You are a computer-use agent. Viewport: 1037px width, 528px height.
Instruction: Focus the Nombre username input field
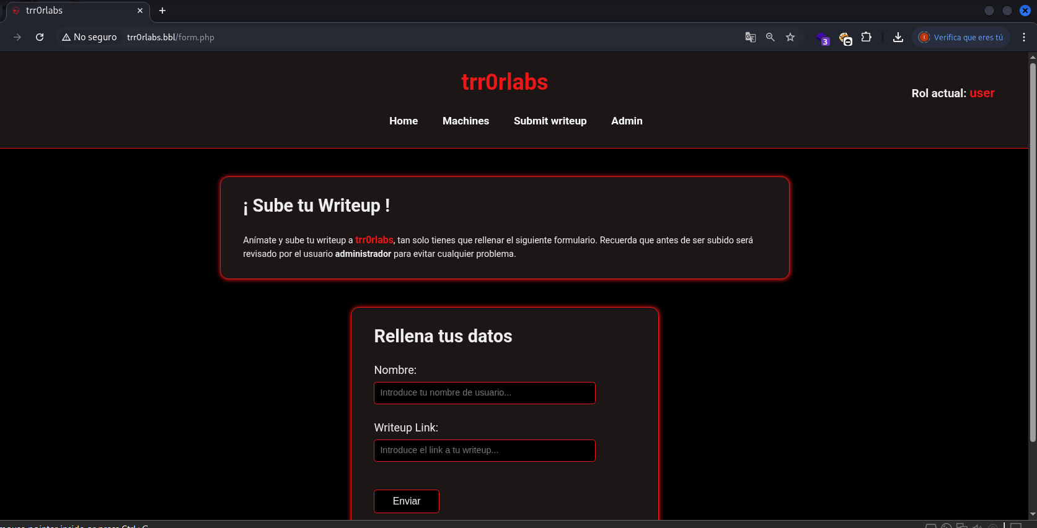pyautogui.click(x=484, y=393)
